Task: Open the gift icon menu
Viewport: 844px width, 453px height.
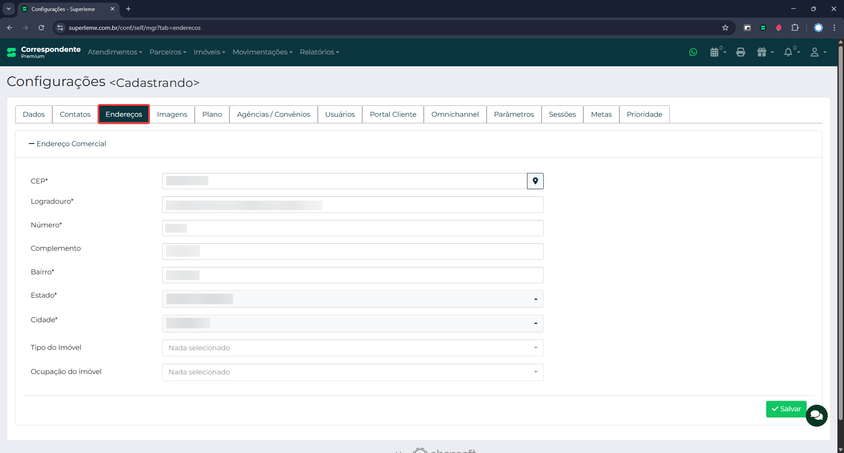Action: (763, 52)
